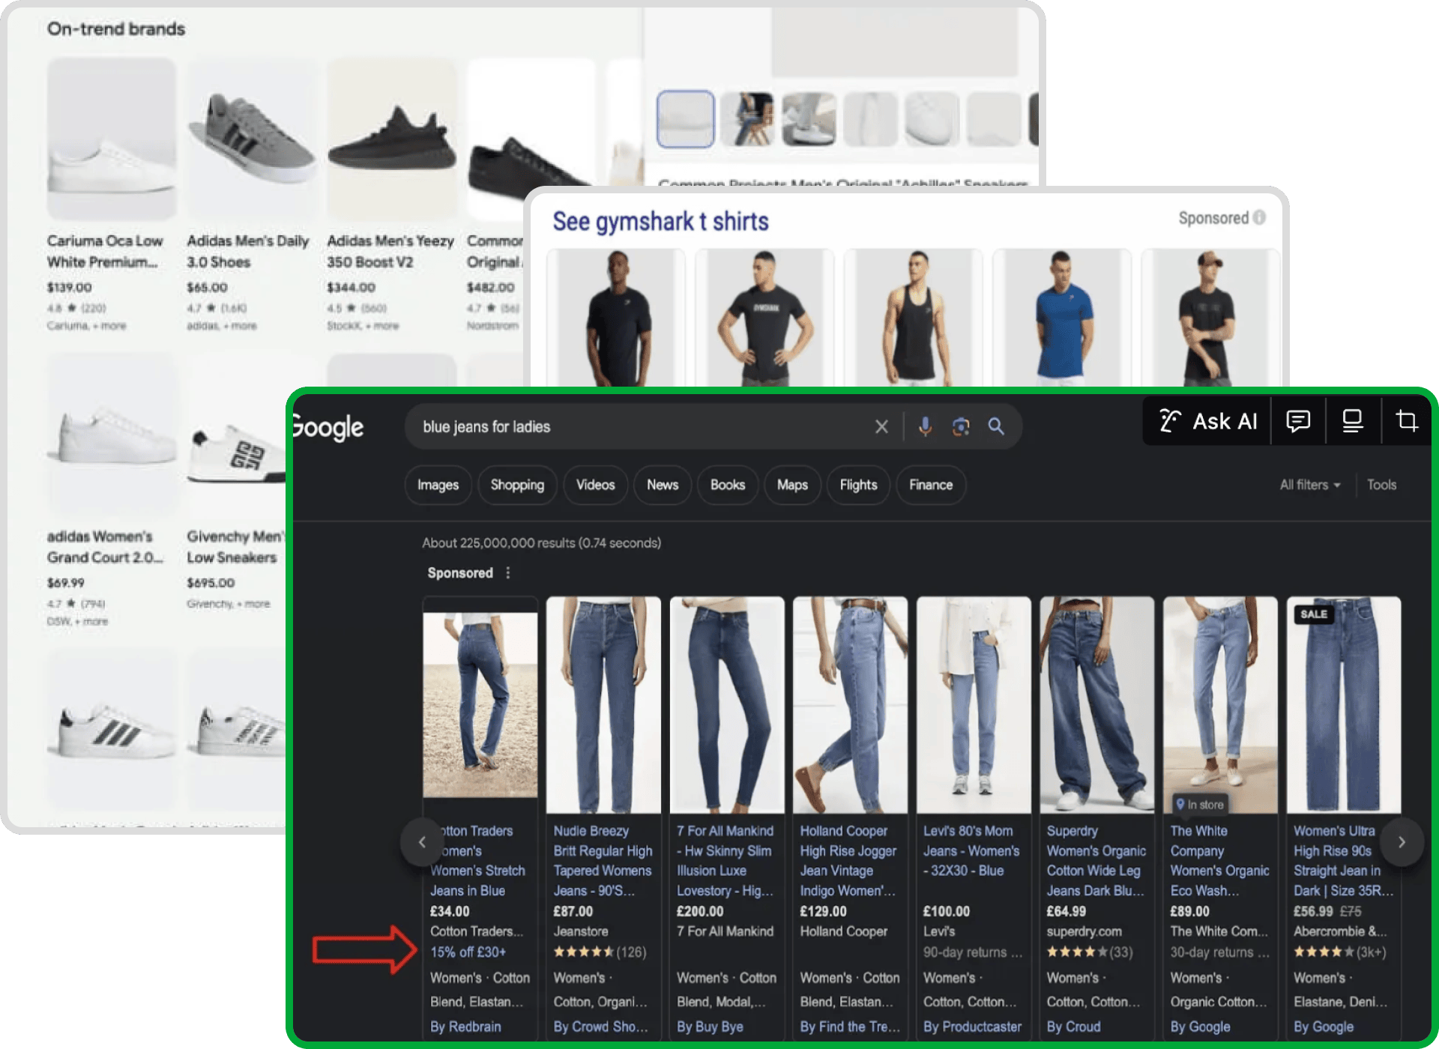Select the monitor screen capture icon
1439x1049 pixels.
pos(1353,421)
